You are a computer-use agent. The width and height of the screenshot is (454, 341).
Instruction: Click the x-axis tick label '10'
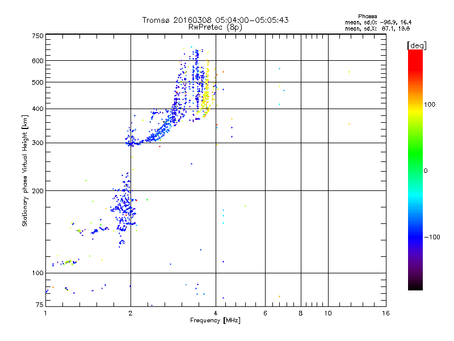(x=328, y=313)
